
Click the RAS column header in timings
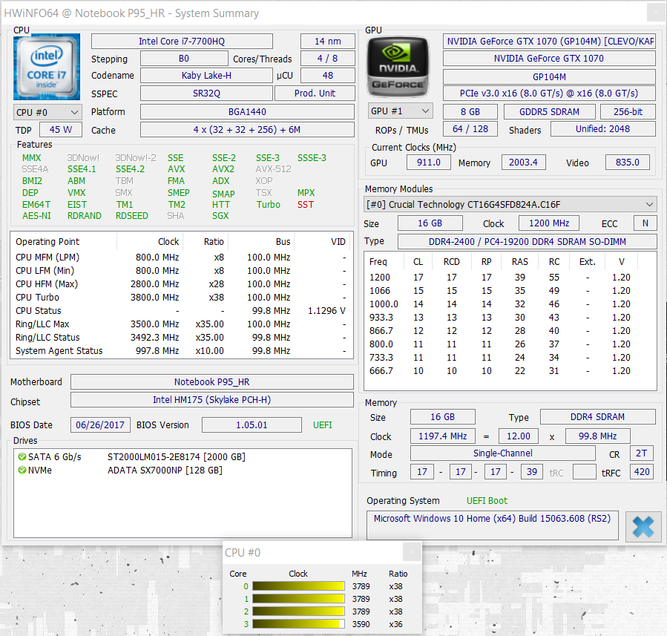tap(519, 262)
